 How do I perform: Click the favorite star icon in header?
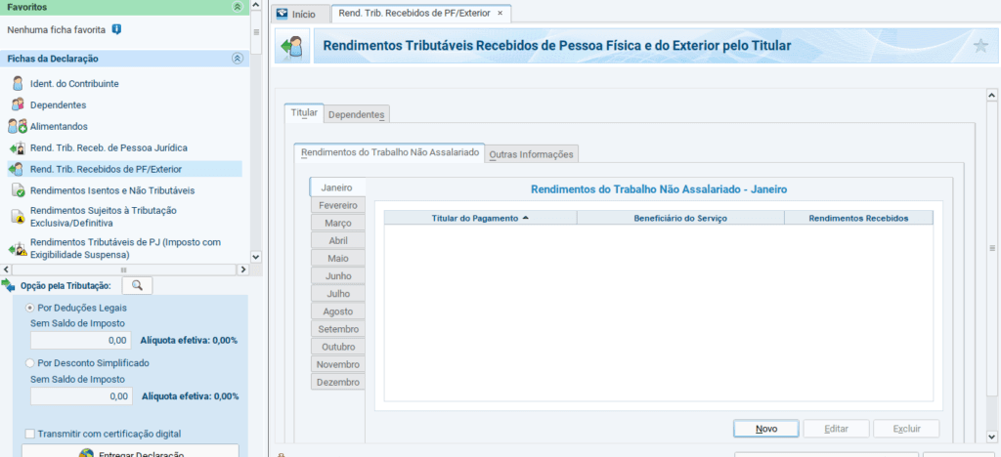(980, 45)
